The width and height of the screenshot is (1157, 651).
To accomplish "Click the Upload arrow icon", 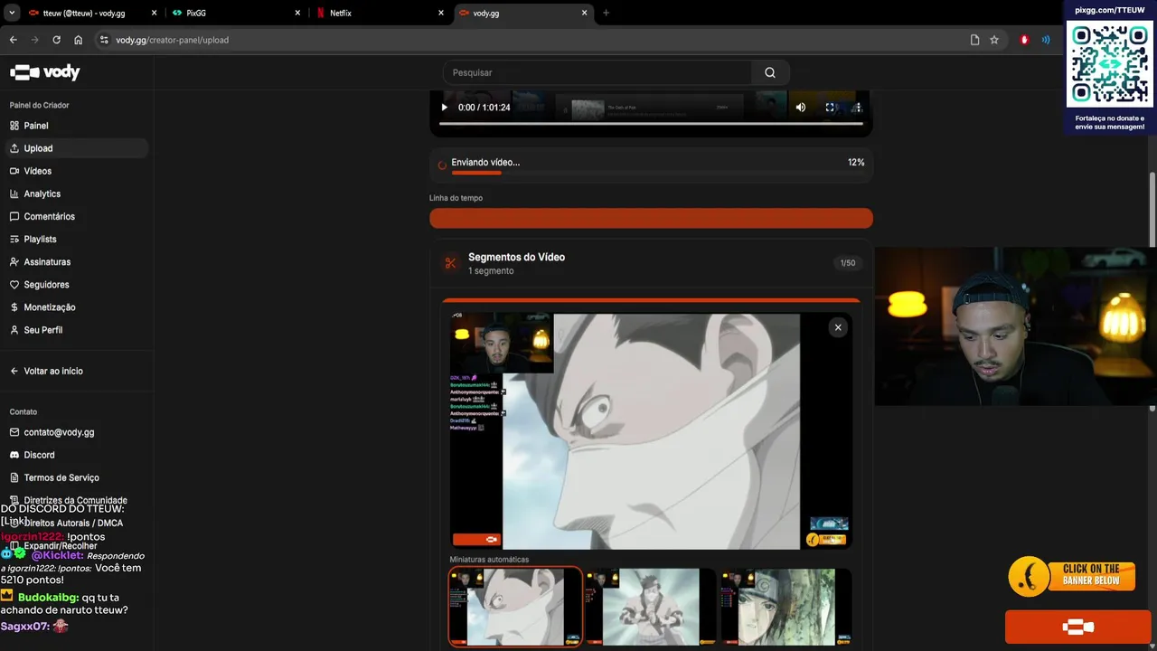I will [14, 148].
